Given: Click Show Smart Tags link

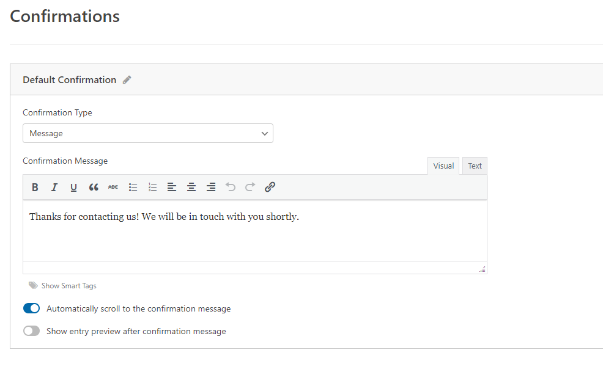Looking at the screenshot, I should pos(68,286).
